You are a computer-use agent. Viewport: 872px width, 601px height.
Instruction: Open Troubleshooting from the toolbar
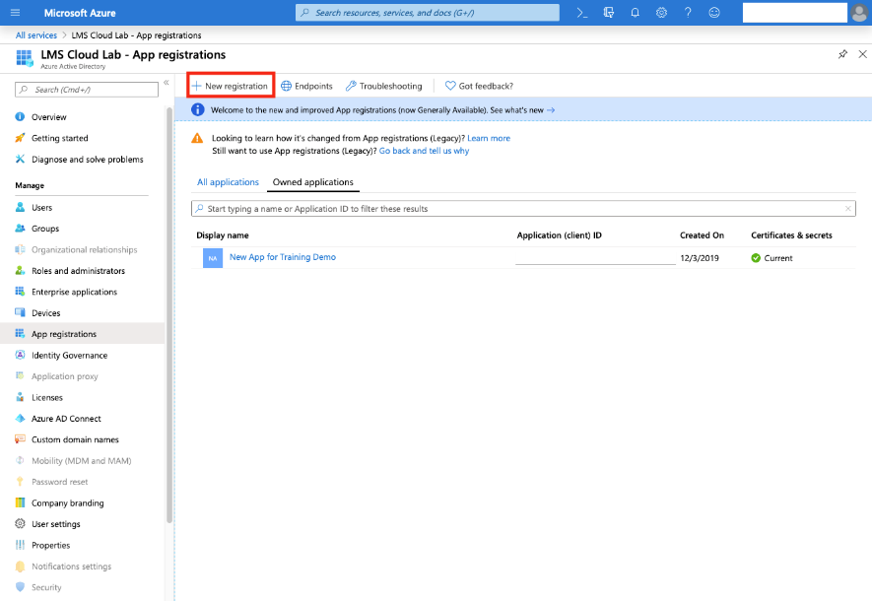(x=383, y=86)
